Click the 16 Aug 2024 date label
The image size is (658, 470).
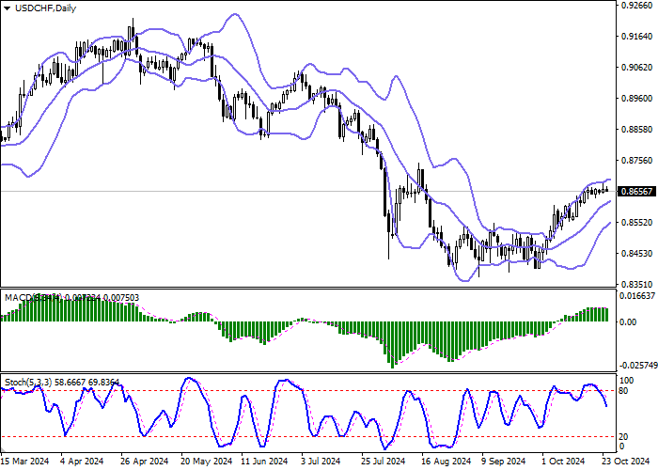(x=447, y=462)
